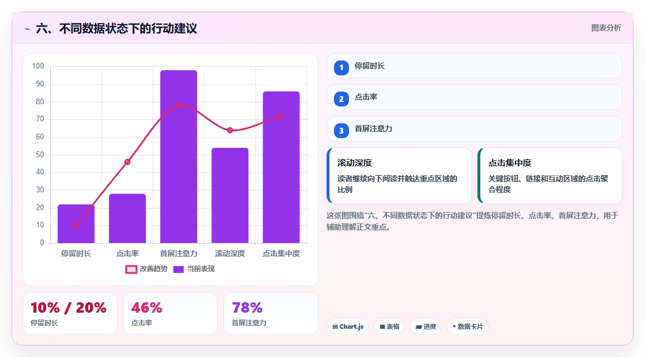
Task: Click the 滚动深度 x-axis label
Action: [230, 254]
